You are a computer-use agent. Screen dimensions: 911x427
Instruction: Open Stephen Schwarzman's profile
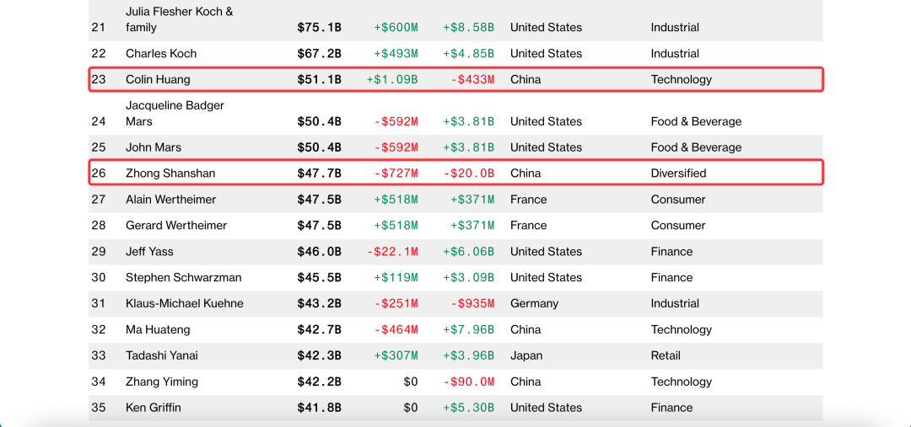click(x=184, y=277)
